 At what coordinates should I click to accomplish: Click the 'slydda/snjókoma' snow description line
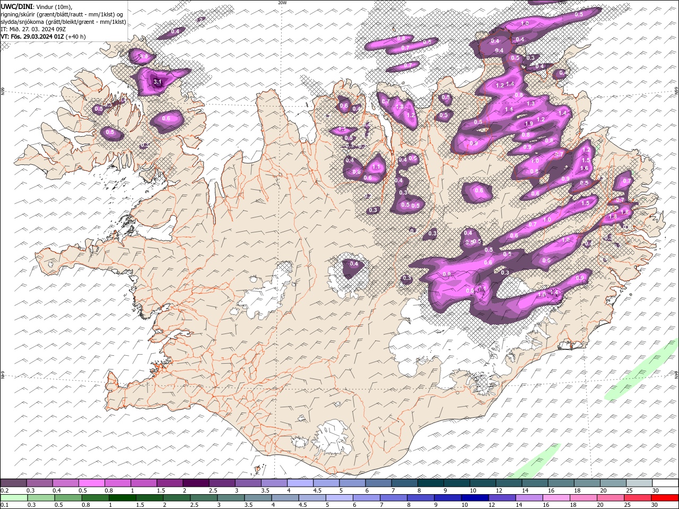tap(64, 22)
